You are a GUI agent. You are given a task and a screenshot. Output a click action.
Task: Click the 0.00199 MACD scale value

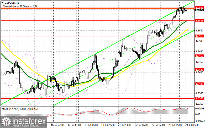pos(199,108)
